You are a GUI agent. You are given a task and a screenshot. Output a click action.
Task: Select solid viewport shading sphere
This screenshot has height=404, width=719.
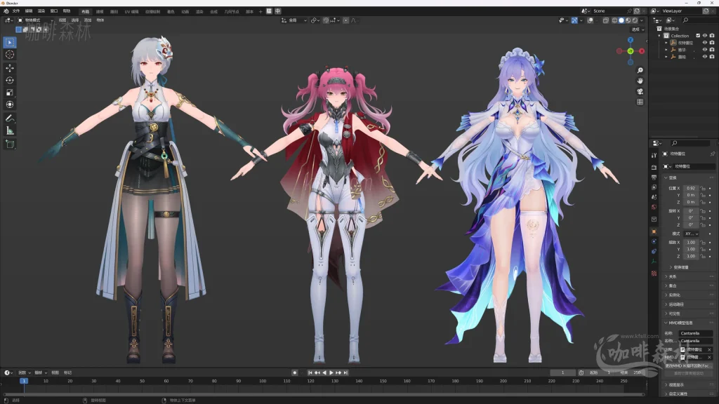point(621,20)
